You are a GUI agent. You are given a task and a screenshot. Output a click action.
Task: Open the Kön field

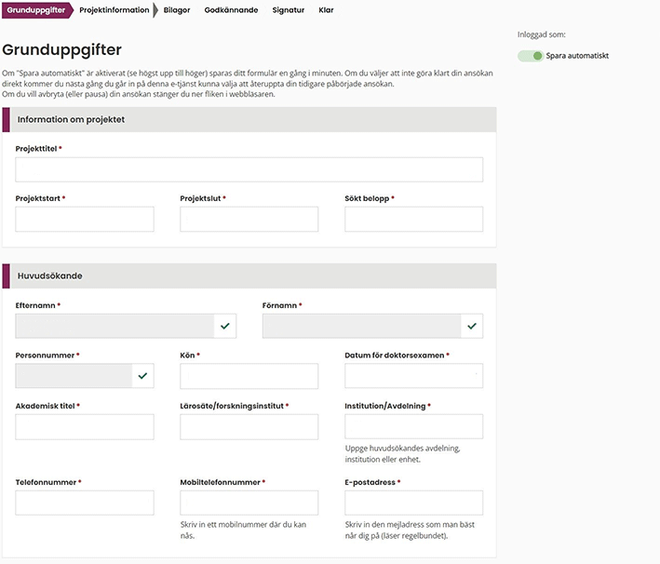click(249, 376)
